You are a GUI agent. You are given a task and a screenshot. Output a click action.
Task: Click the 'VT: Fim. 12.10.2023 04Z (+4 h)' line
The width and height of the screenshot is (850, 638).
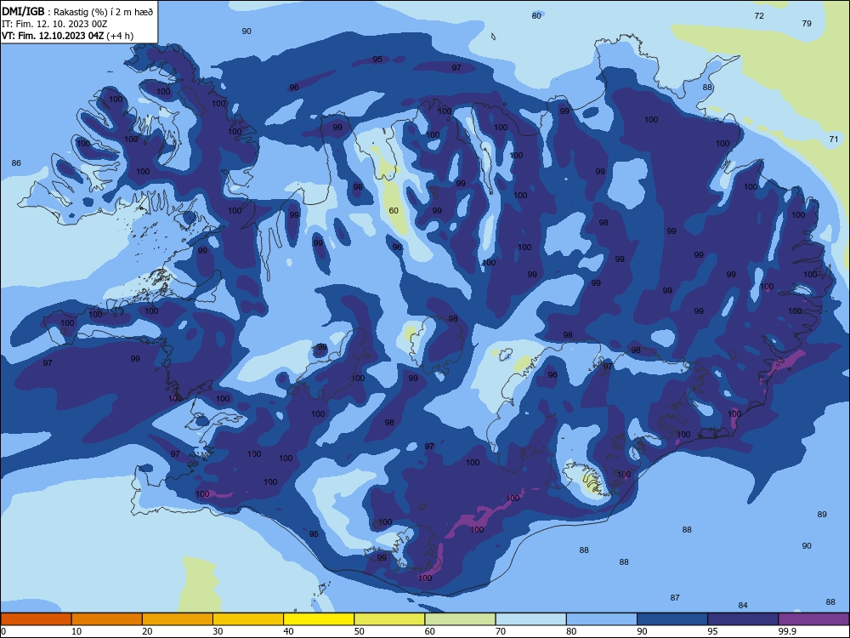pyautogui.click(x=67, y=36)
